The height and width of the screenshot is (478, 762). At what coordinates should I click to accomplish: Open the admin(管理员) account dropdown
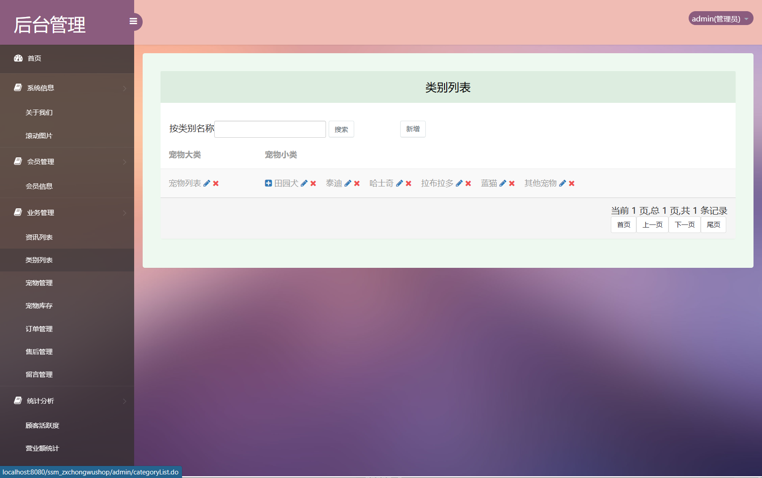(720, 18)
